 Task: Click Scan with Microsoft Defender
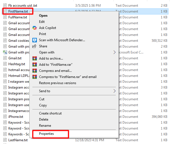62,40
